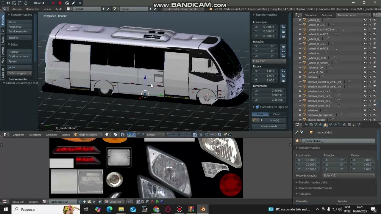The width and height of the screenshot is (381, 214).
Task: Expand the _wheel_rl_ outliner item
Action: pos(300,39)
